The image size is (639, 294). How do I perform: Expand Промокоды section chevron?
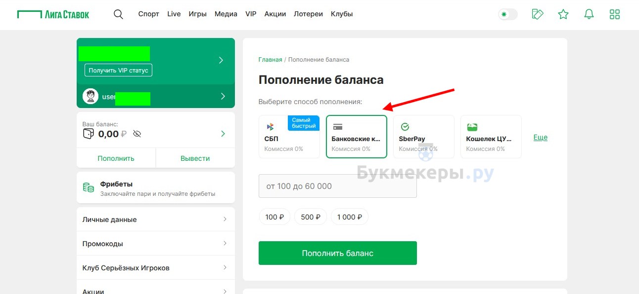(225, 243)
